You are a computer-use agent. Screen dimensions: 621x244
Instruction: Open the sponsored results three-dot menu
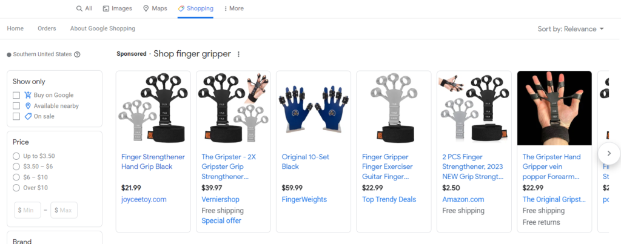coord(238,54)
